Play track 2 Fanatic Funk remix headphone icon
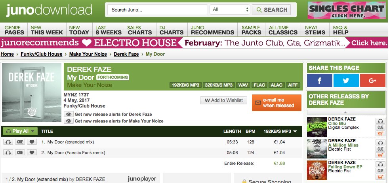 coord(8,153)
